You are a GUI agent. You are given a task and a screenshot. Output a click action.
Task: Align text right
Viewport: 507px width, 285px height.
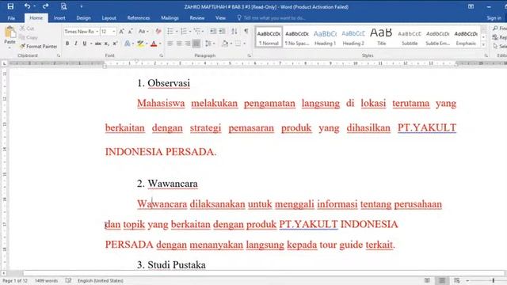(188, 44)
